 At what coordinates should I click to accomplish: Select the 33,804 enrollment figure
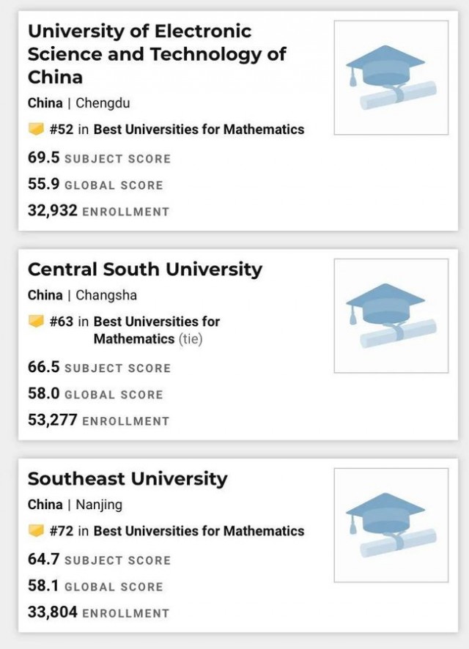(53, 612)
